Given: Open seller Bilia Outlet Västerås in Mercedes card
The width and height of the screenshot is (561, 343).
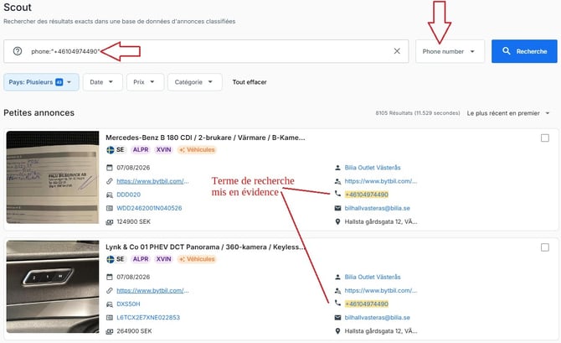Looking at the screenshot, I should click(373, 168).
